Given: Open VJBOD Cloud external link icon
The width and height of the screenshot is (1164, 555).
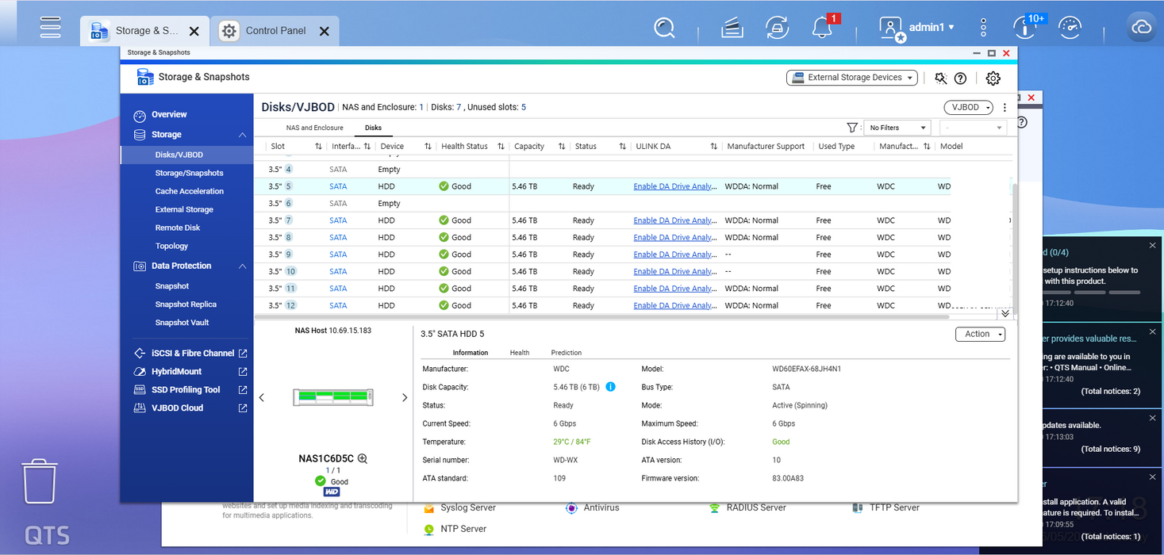Looking at the screenshot, I should (x=243, y=408).
